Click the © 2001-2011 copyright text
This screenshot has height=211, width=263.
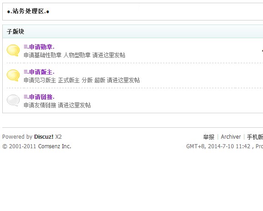pyautogui.click(x=19, y=146)
